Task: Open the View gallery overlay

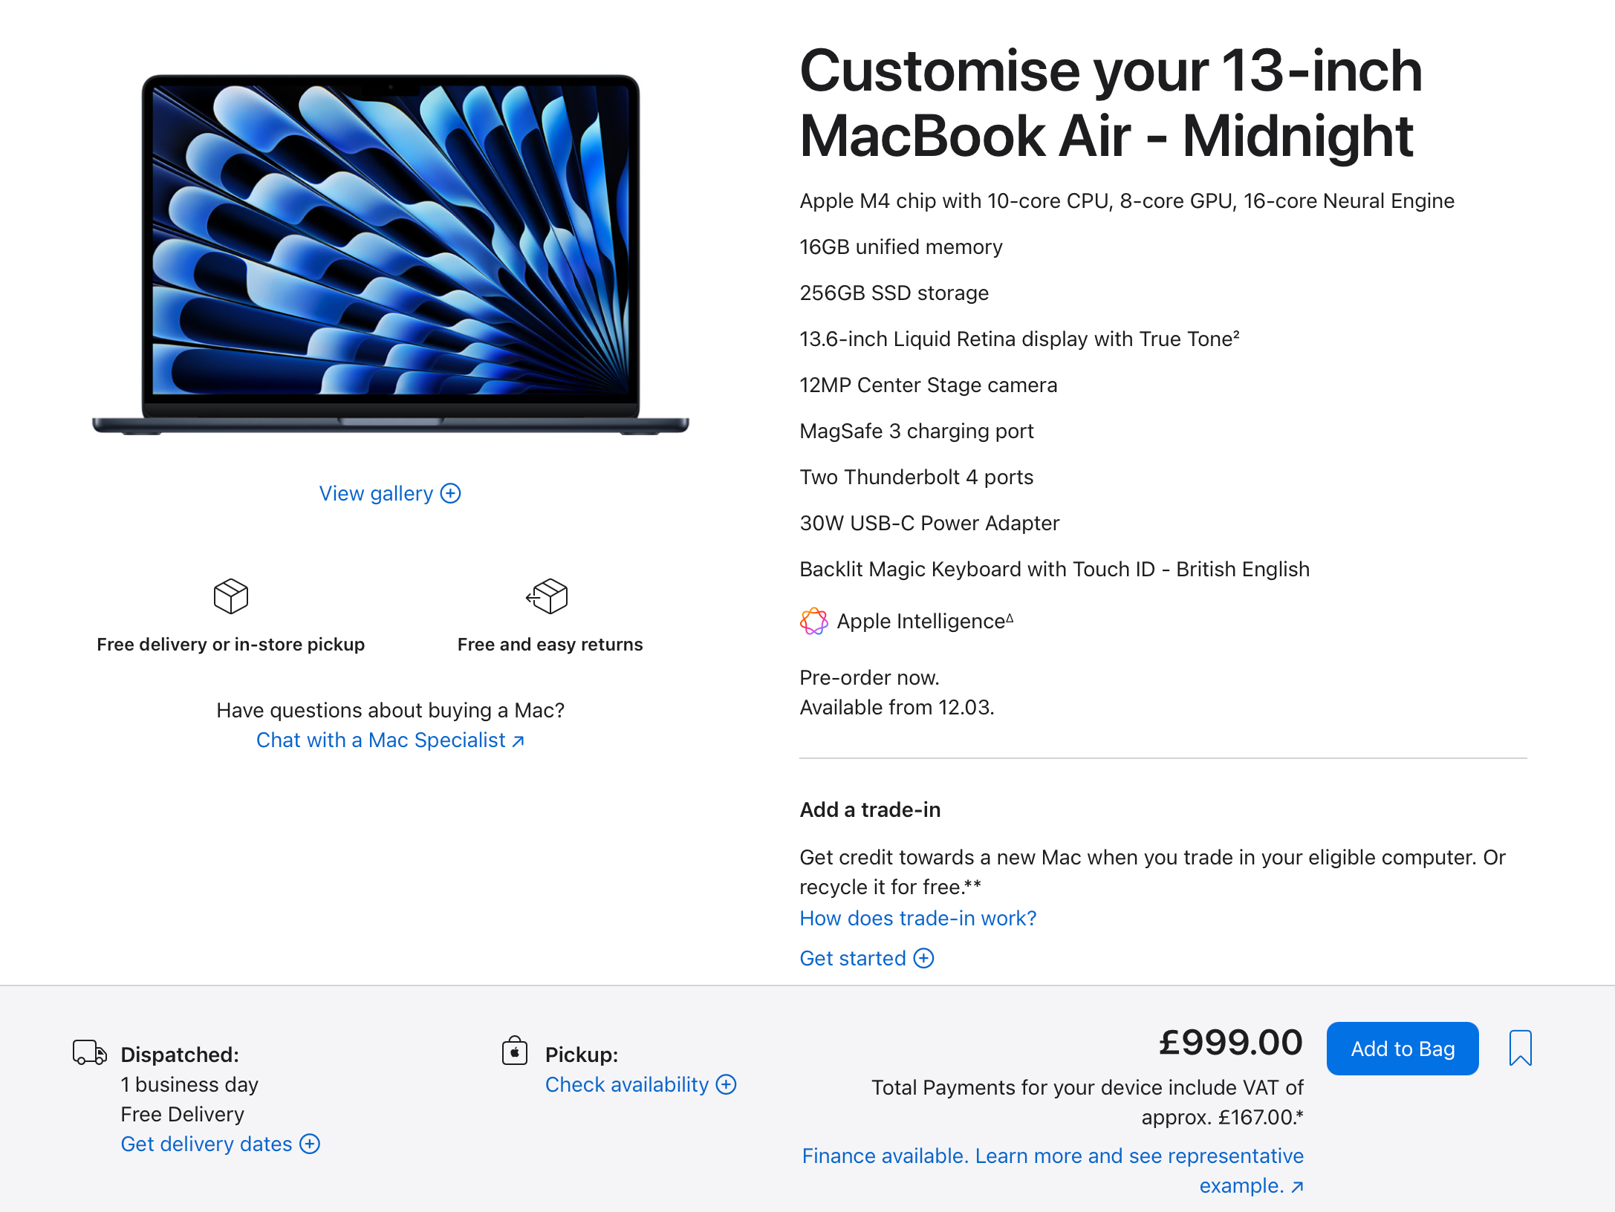Action: point(376,493)
